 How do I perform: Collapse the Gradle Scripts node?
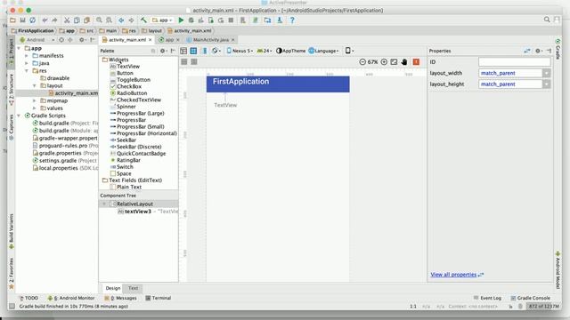click(19, 116)
